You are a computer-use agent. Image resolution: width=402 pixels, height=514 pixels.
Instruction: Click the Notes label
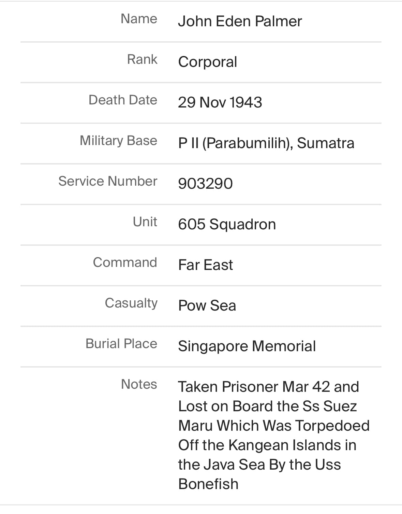139,384
